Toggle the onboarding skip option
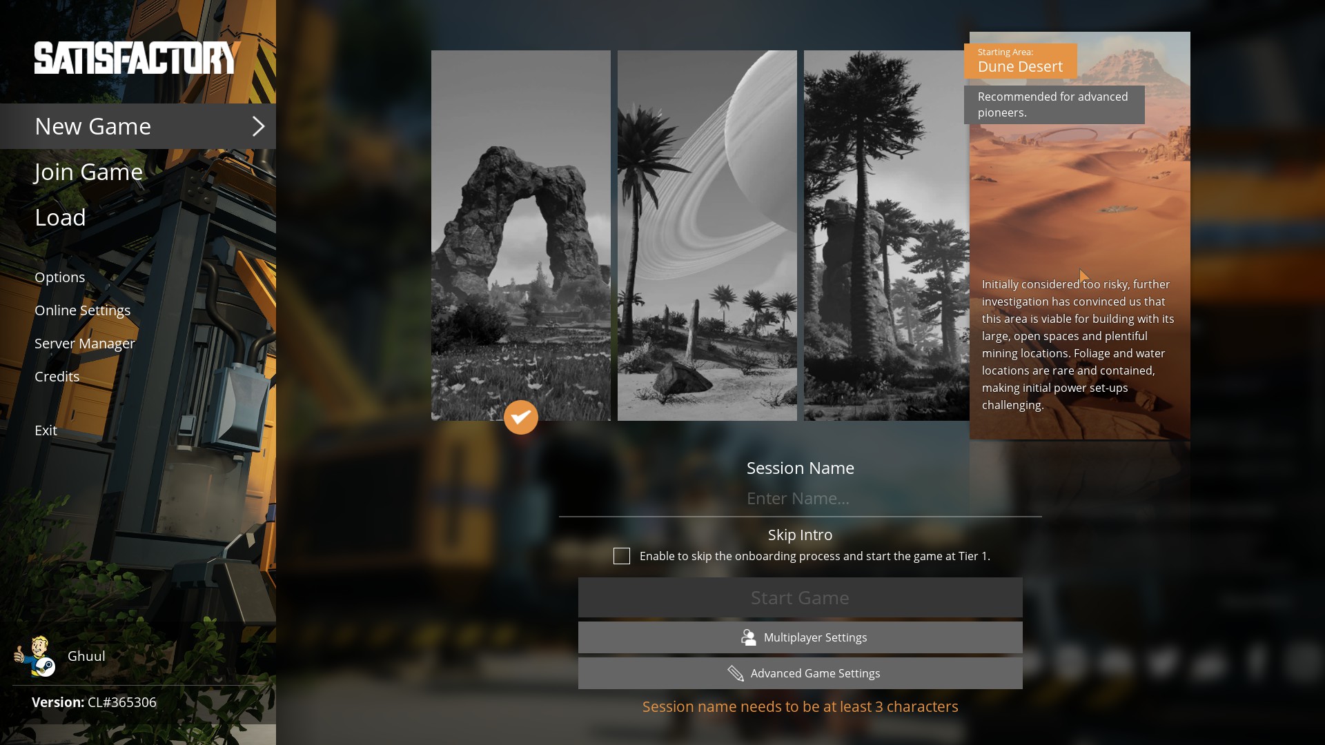The width and height of the screenshot is (1325, 745). coord(622,556)
